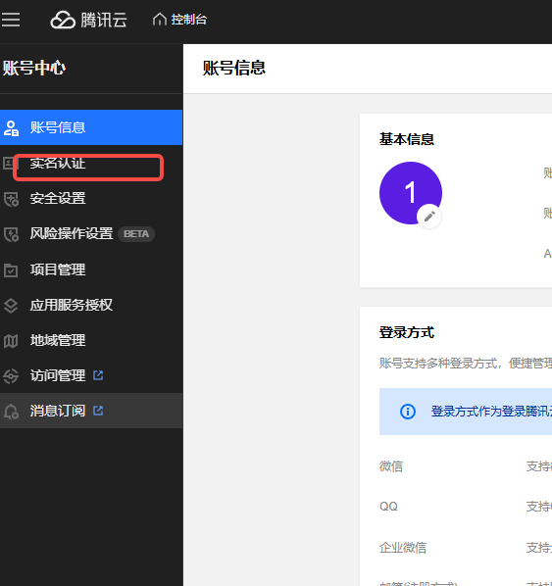
Task: Edit avatar with the pencil icon
Action: (429, 216)
